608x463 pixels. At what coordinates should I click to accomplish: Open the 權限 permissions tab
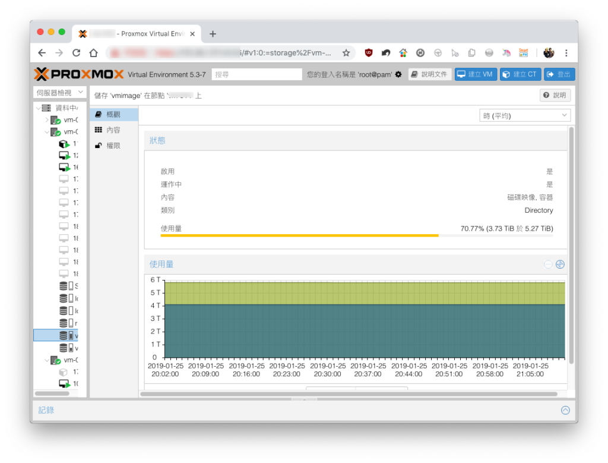coord(114,146)
